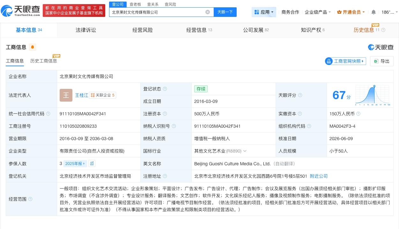Switch to the 历史工商信息 sub-tab
The width and height of the screenshot is (399, 229).
point(44,61)
